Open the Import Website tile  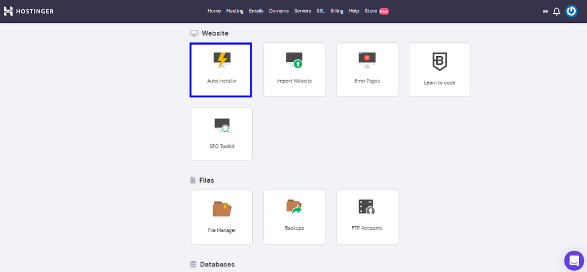(x=294, y=70)
